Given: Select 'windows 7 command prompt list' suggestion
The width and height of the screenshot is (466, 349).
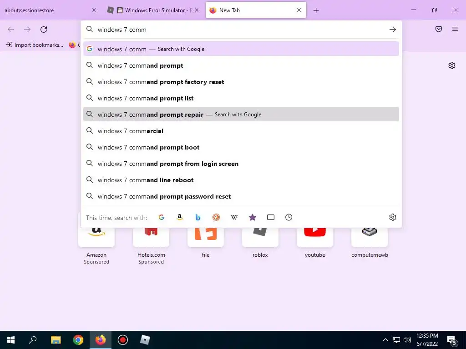Looking at the screenshot, I should (241, 98).
